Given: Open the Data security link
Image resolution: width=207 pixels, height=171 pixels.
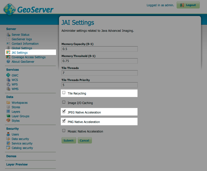Looking at the screenshot, I should point(20,139).
